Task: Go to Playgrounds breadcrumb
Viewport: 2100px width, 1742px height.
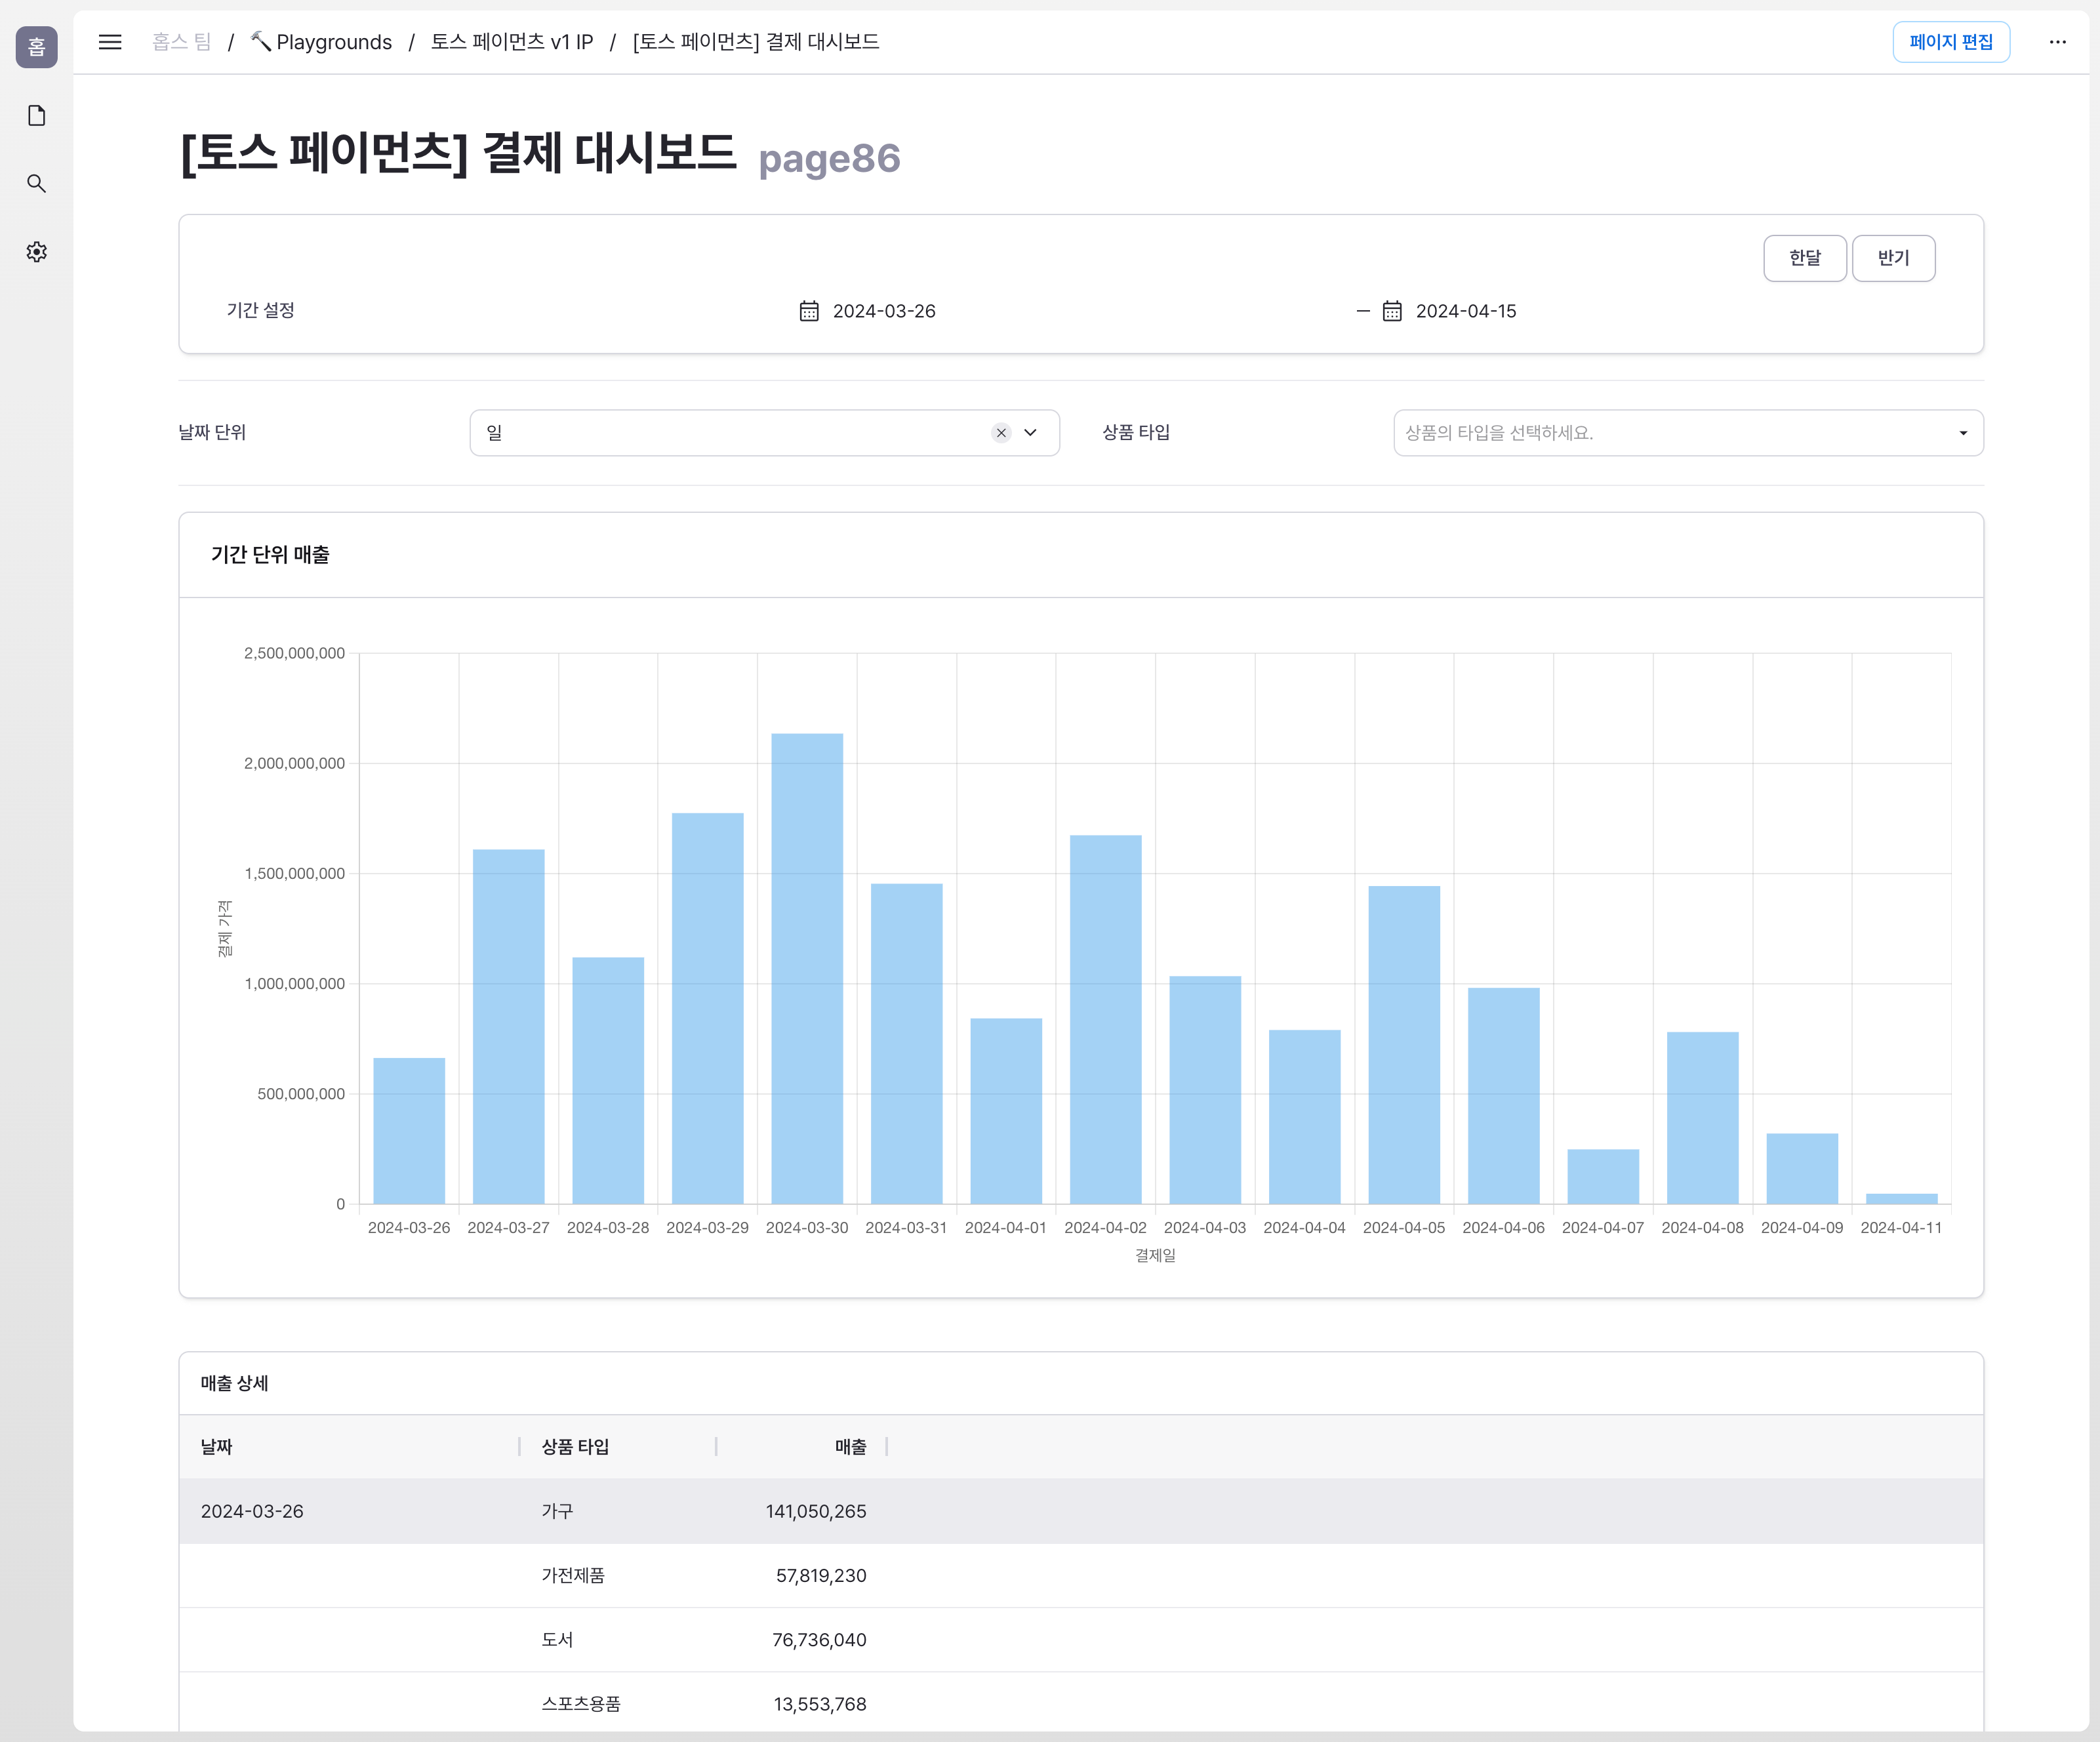Action: (x=321, y=42)
